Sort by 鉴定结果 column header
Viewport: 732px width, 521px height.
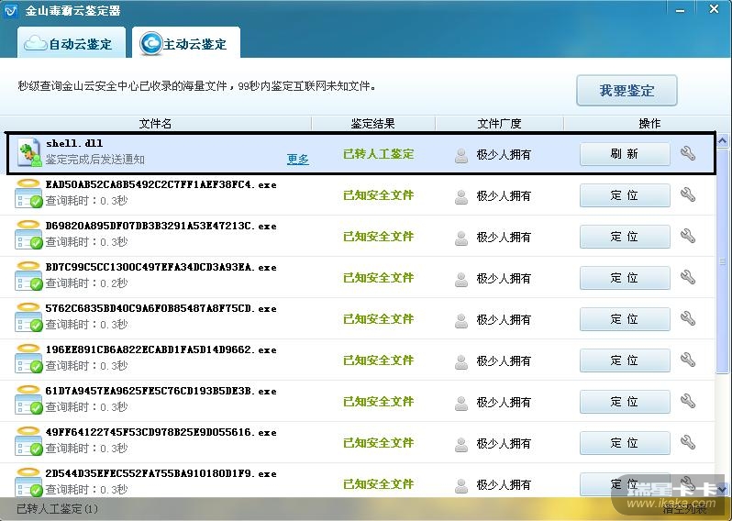click(373, 124)
